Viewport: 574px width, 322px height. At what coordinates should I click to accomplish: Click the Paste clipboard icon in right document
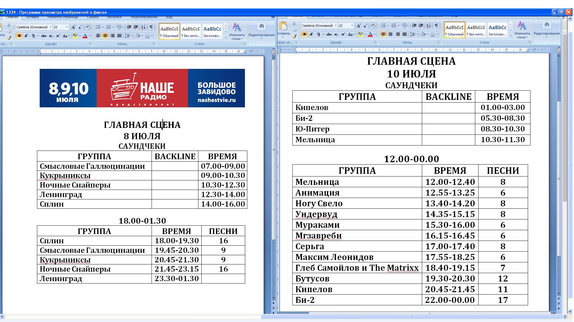(283, 26)
